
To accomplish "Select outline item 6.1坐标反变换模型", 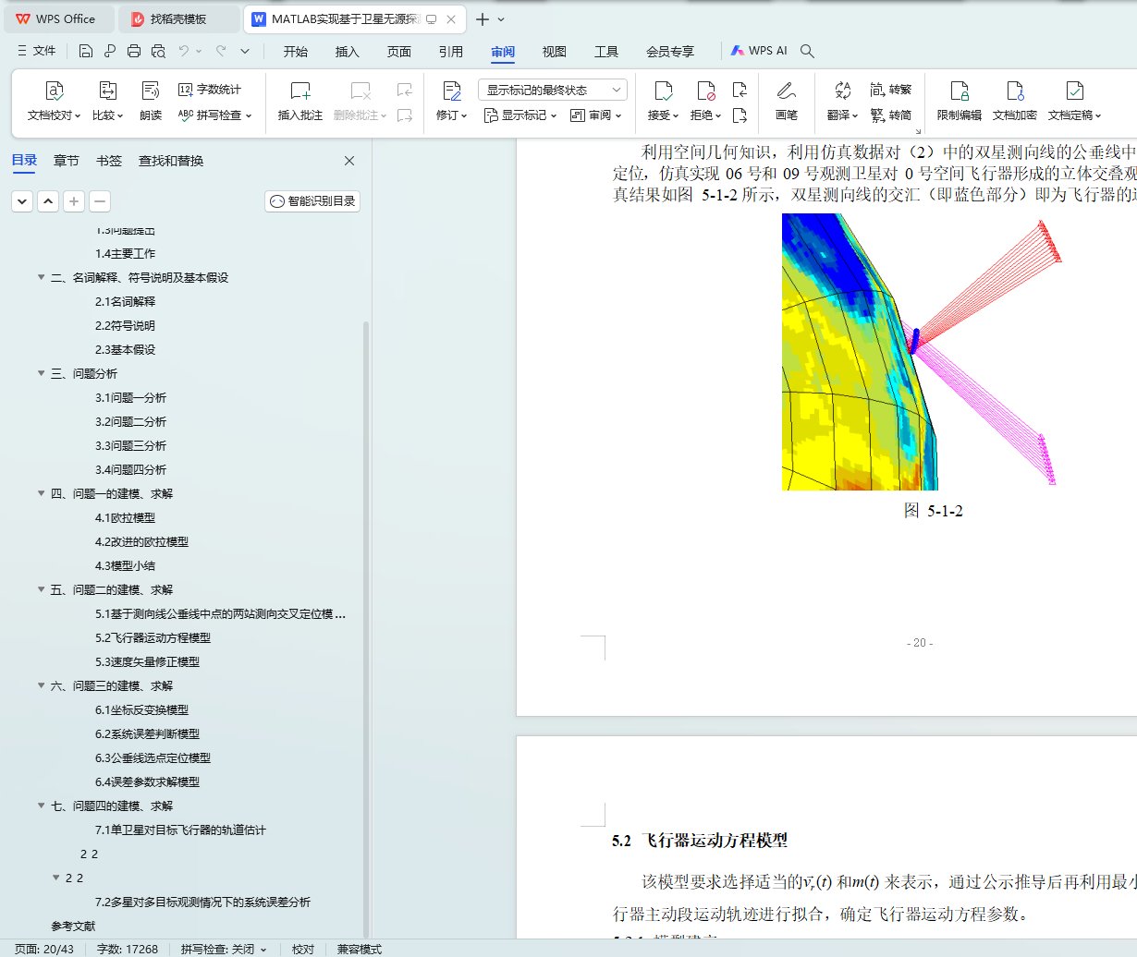I will (x=141, y=709).
